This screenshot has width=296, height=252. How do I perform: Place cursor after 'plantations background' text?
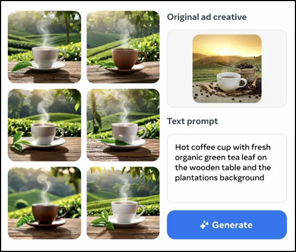pyautogui.click(x=264, y=178)
